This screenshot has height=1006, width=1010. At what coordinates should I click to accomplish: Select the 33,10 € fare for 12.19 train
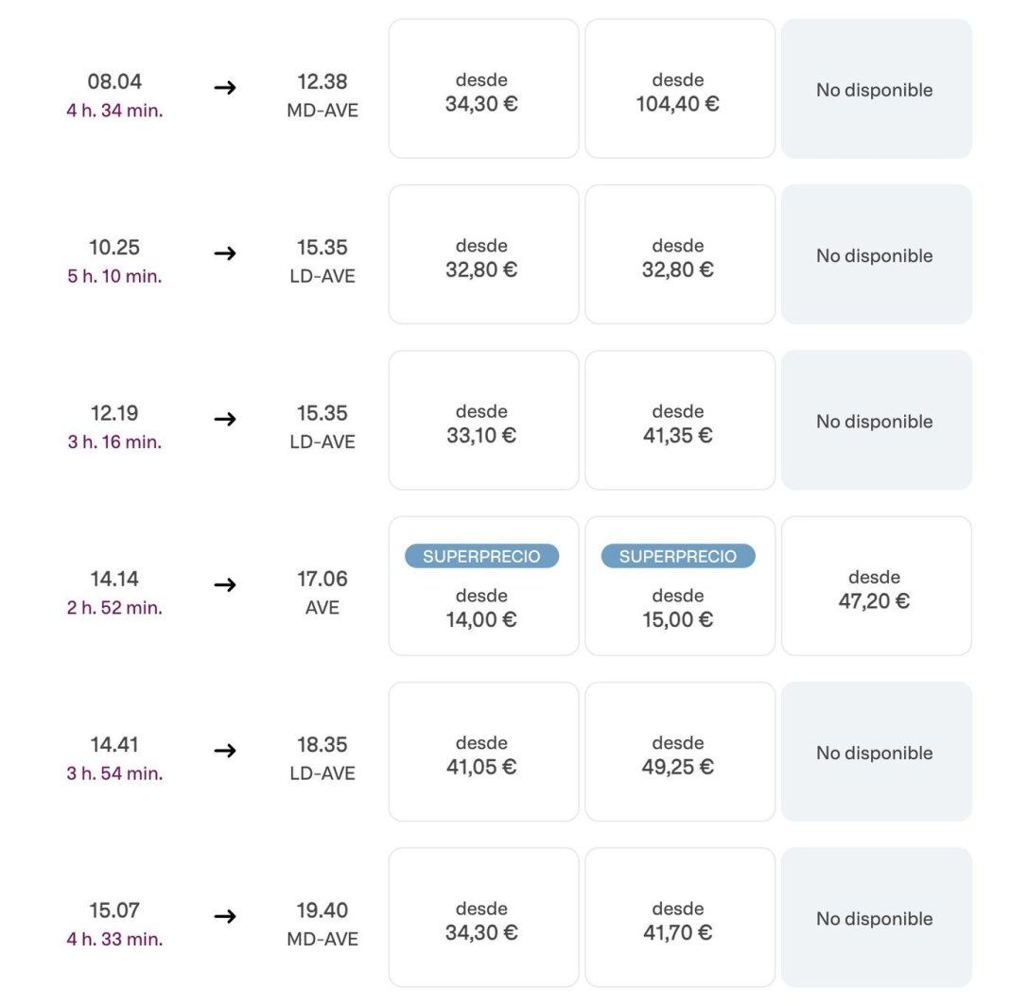tap(483, 421)
